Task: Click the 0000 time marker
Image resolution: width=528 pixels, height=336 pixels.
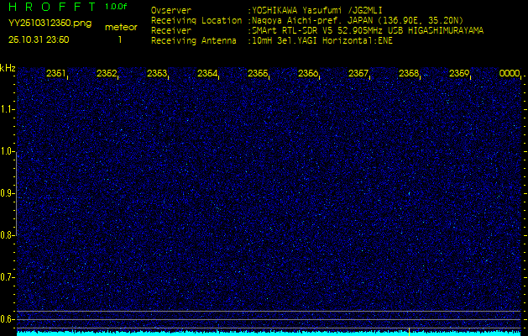Action: [x=510, y=74]
